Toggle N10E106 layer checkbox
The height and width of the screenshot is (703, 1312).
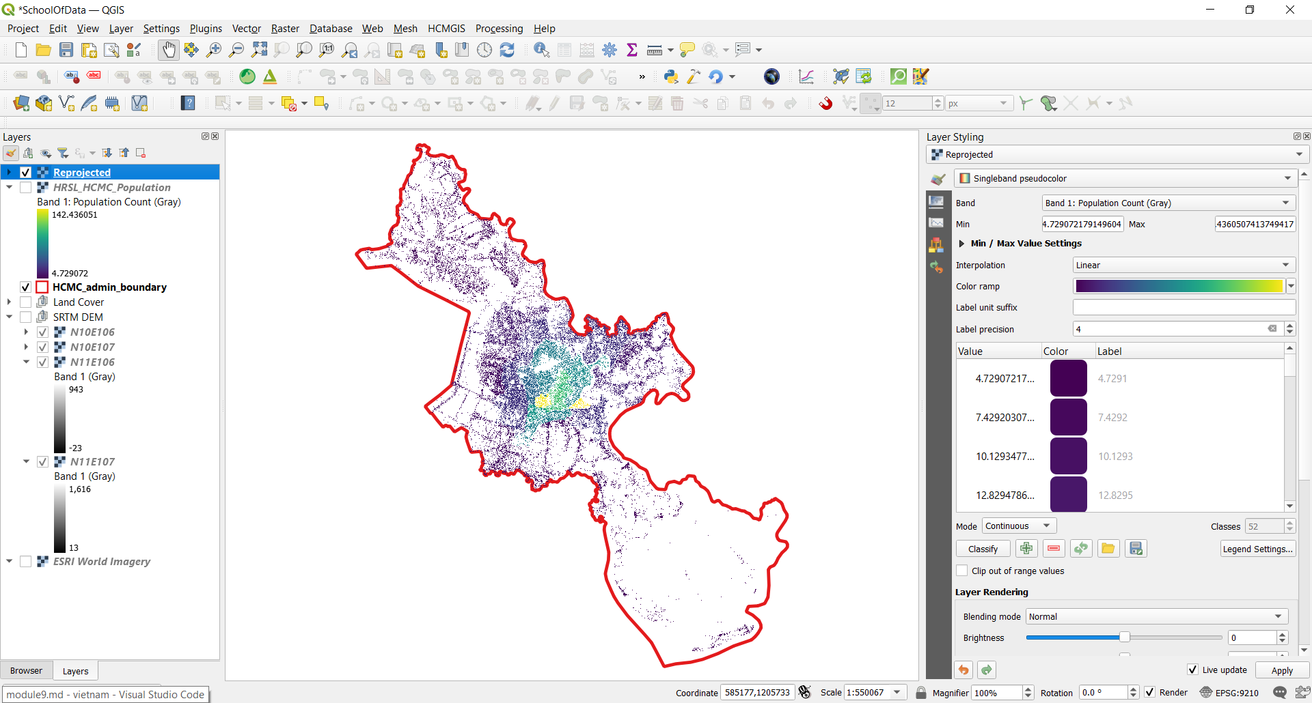[42, 332]
